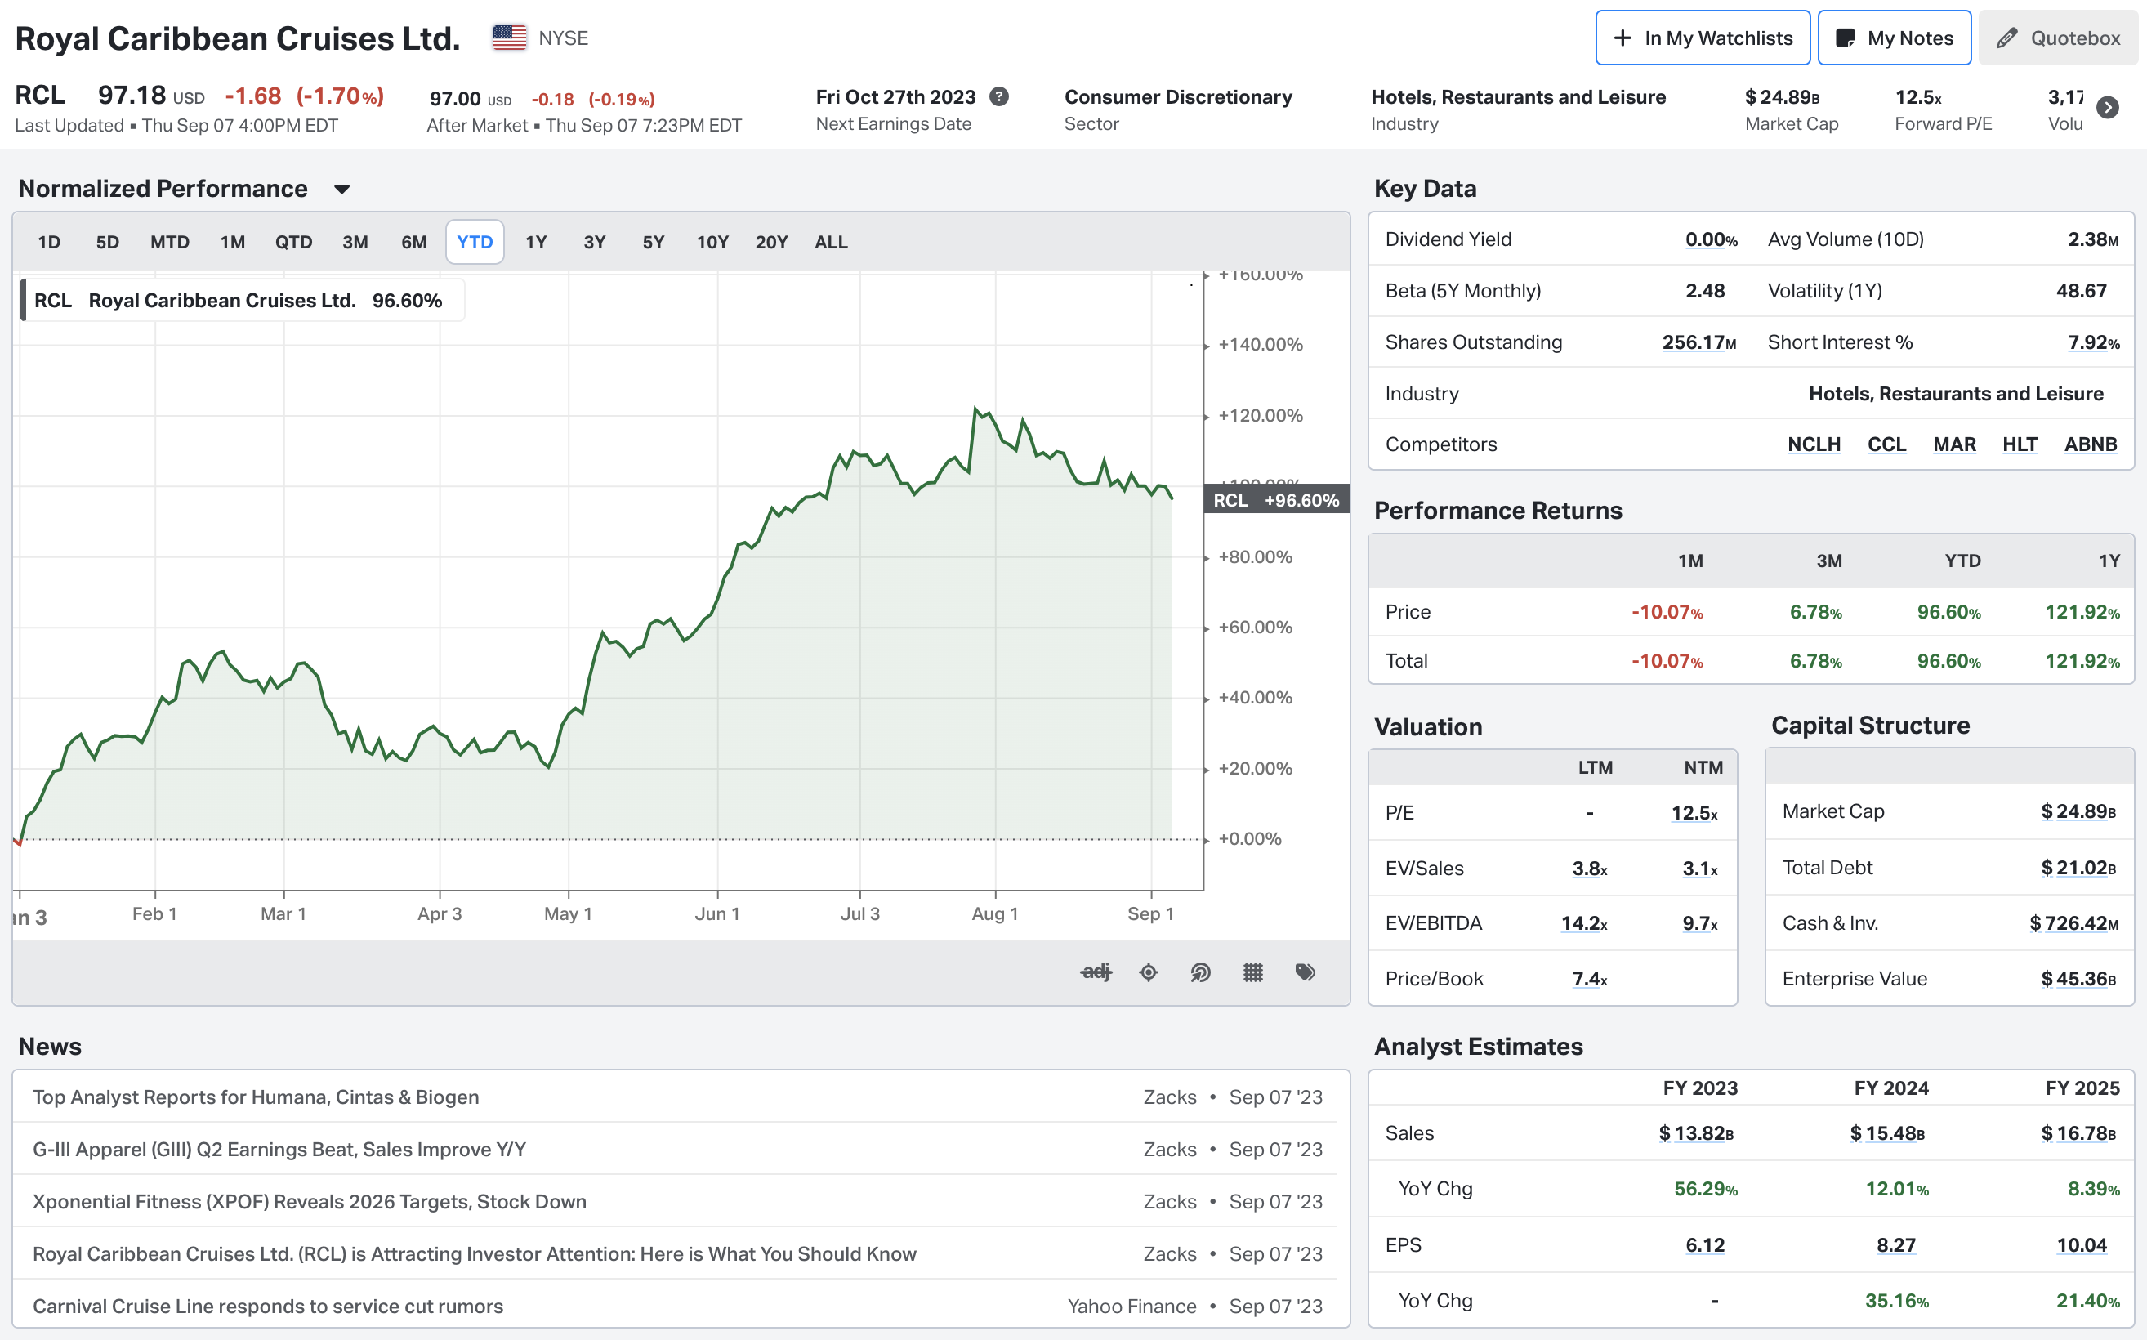Select the 10Y time range
2147x1340 pixels.
click(712, 242)
